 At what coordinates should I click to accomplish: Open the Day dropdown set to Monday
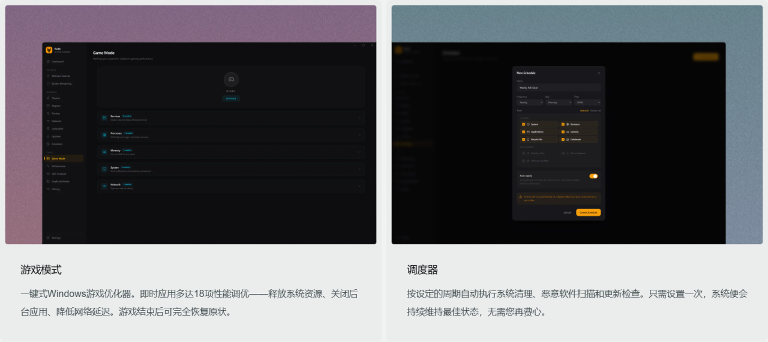coord(559,103)
